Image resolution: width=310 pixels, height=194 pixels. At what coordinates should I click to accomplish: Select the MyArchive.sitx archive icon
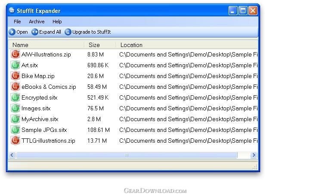[15, 119]
